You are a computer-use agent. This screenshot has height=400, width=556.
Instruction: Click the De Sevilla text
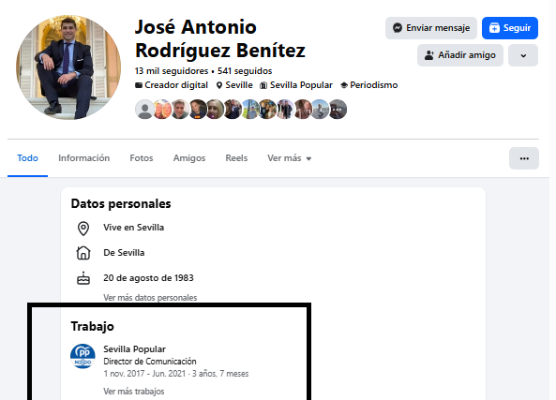pos(124,253)
